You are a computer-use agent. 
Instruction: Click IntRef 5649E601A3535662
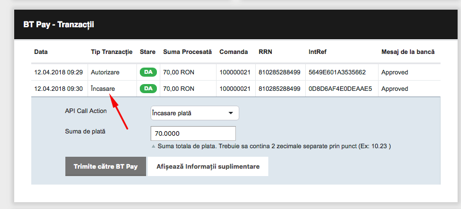click(x=337, y=72)
